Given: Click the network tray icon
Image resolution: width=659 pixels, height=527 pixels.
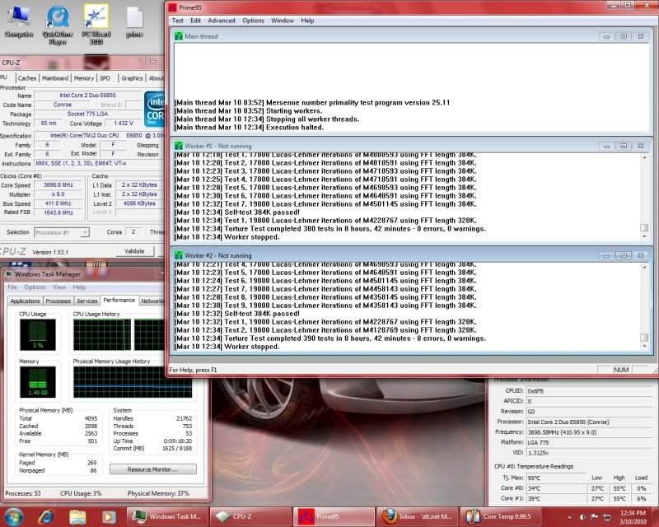Looking at the screenshot, I should click(x=607, y=517).
